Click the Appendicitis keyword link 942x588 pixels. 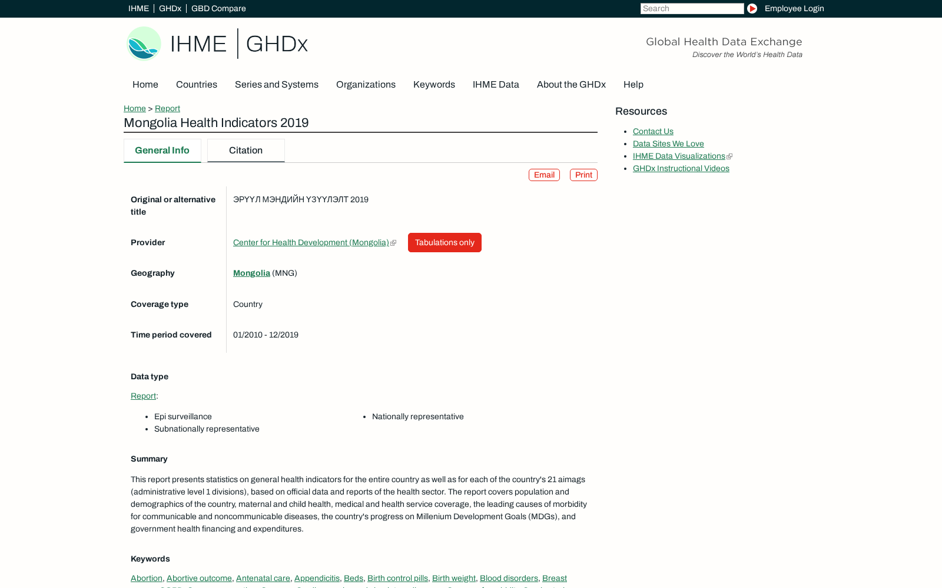[x=317, y=578]
